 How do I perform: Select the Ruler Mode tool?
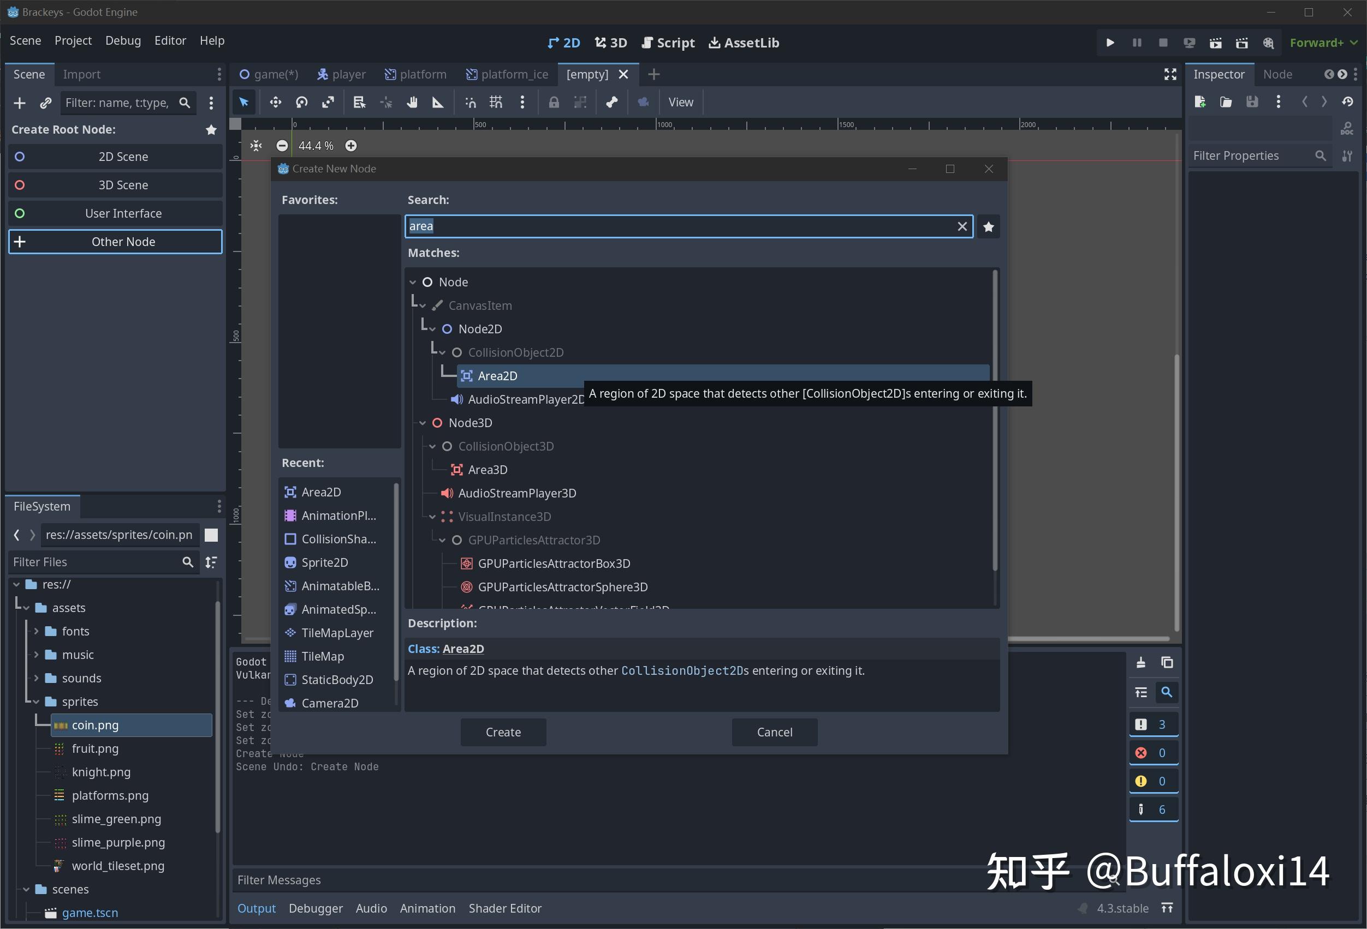(x=438, y=101)
